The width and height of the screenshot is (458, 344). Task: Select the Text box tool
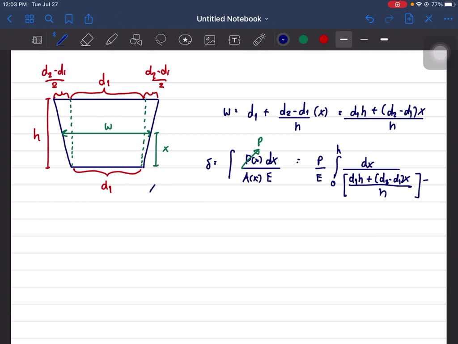[234, 39]
